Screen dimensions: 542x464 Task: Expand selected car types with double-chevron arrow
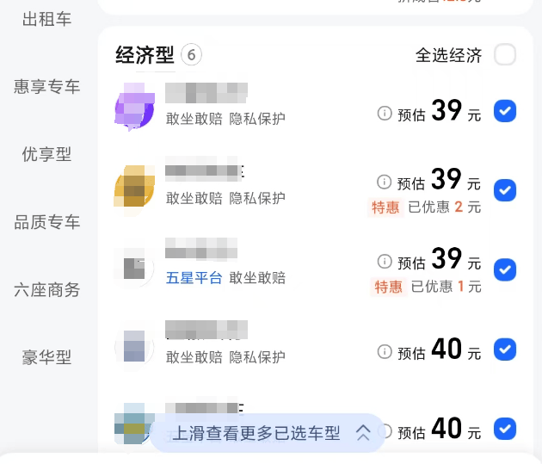(363, 434)
